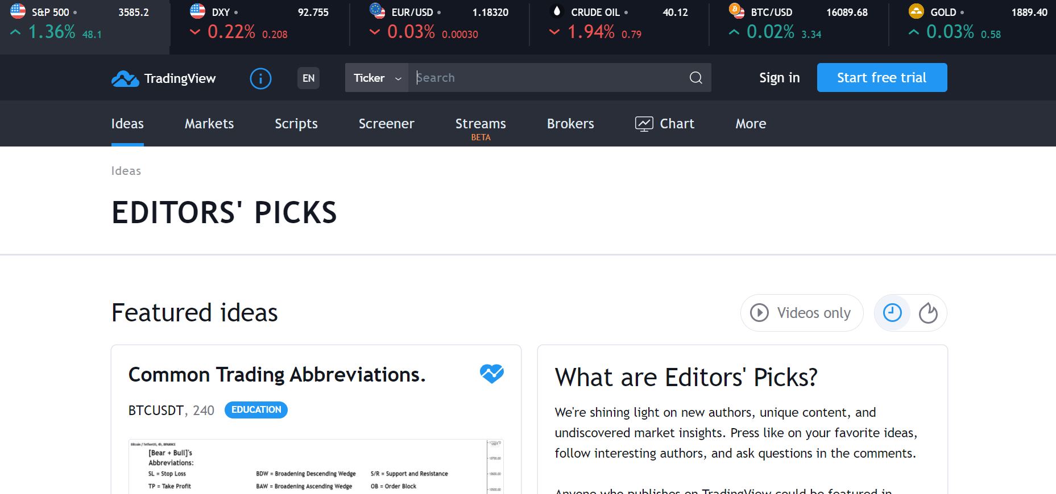This screenshot has width=1056, height=494.
Task: Click the Chart nav label
Action: coord(677,124)
